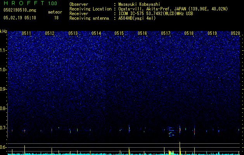Click the date stamp 05.02.19 05:10
This screenshot has width=244, height=155.
tap(20, 18)
